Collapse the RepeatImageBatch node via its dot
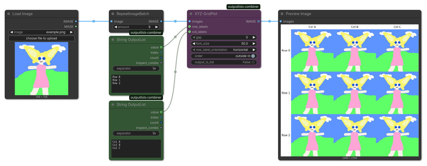427x166 pixels. pyautogui.click(x=113, y=14)
